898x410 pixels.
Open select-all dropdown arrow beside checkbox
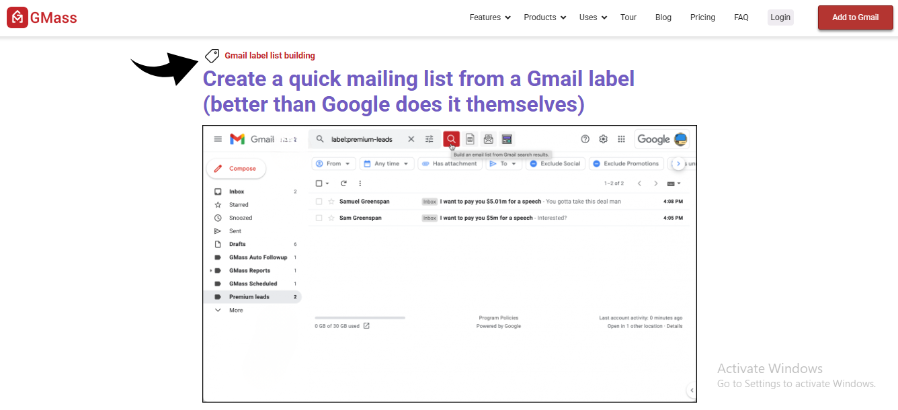point(327,183)
